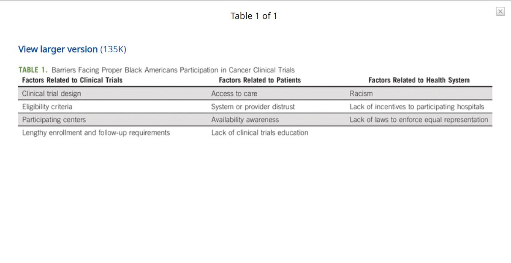The image size is (511, 263).
Task: Click the Access to care cell
Action: pos(234,94)
